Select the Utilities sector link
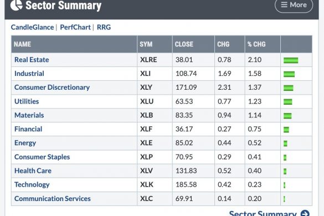 [x=27, y=101]
